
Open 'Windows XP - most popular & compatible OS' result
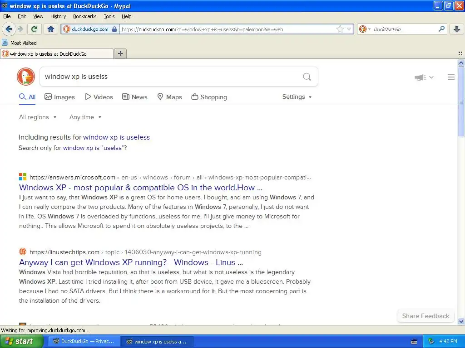(x=141, y=188)
